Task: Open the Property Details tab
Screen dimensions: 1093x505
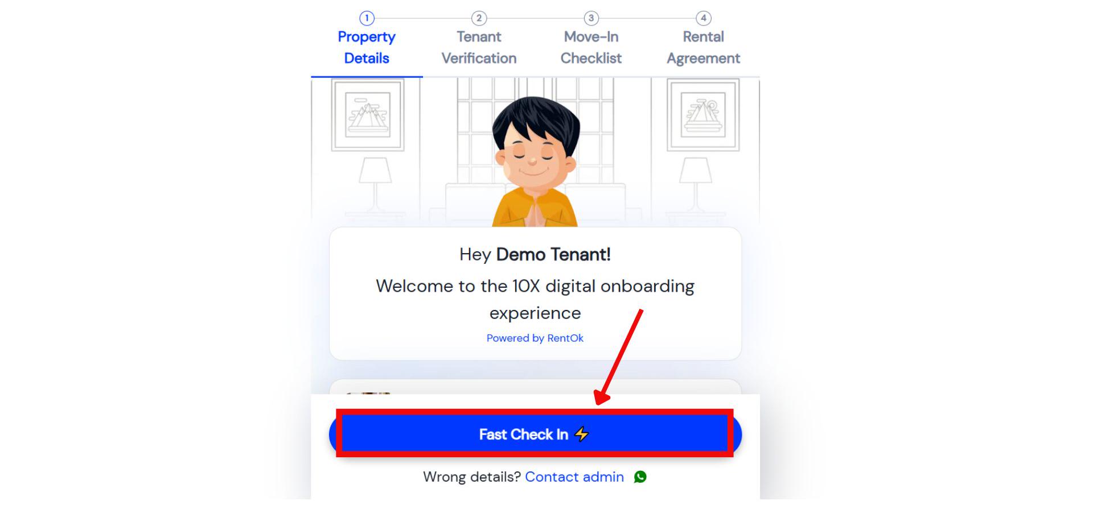Action: point(367,47)
